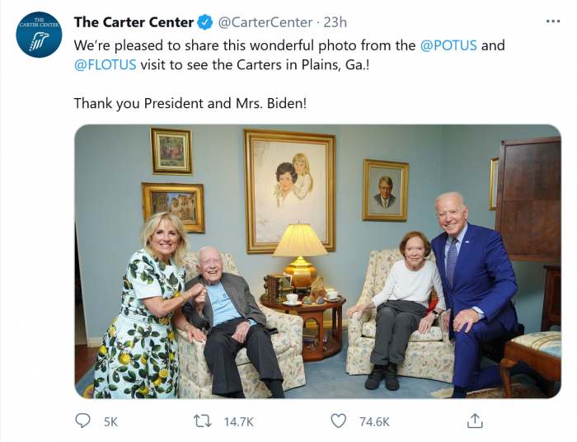Viewport: 577px width, 442px height.
Task: Click the reply speech bubble icon
Action: pyautogui.click(x=82, y=421)
